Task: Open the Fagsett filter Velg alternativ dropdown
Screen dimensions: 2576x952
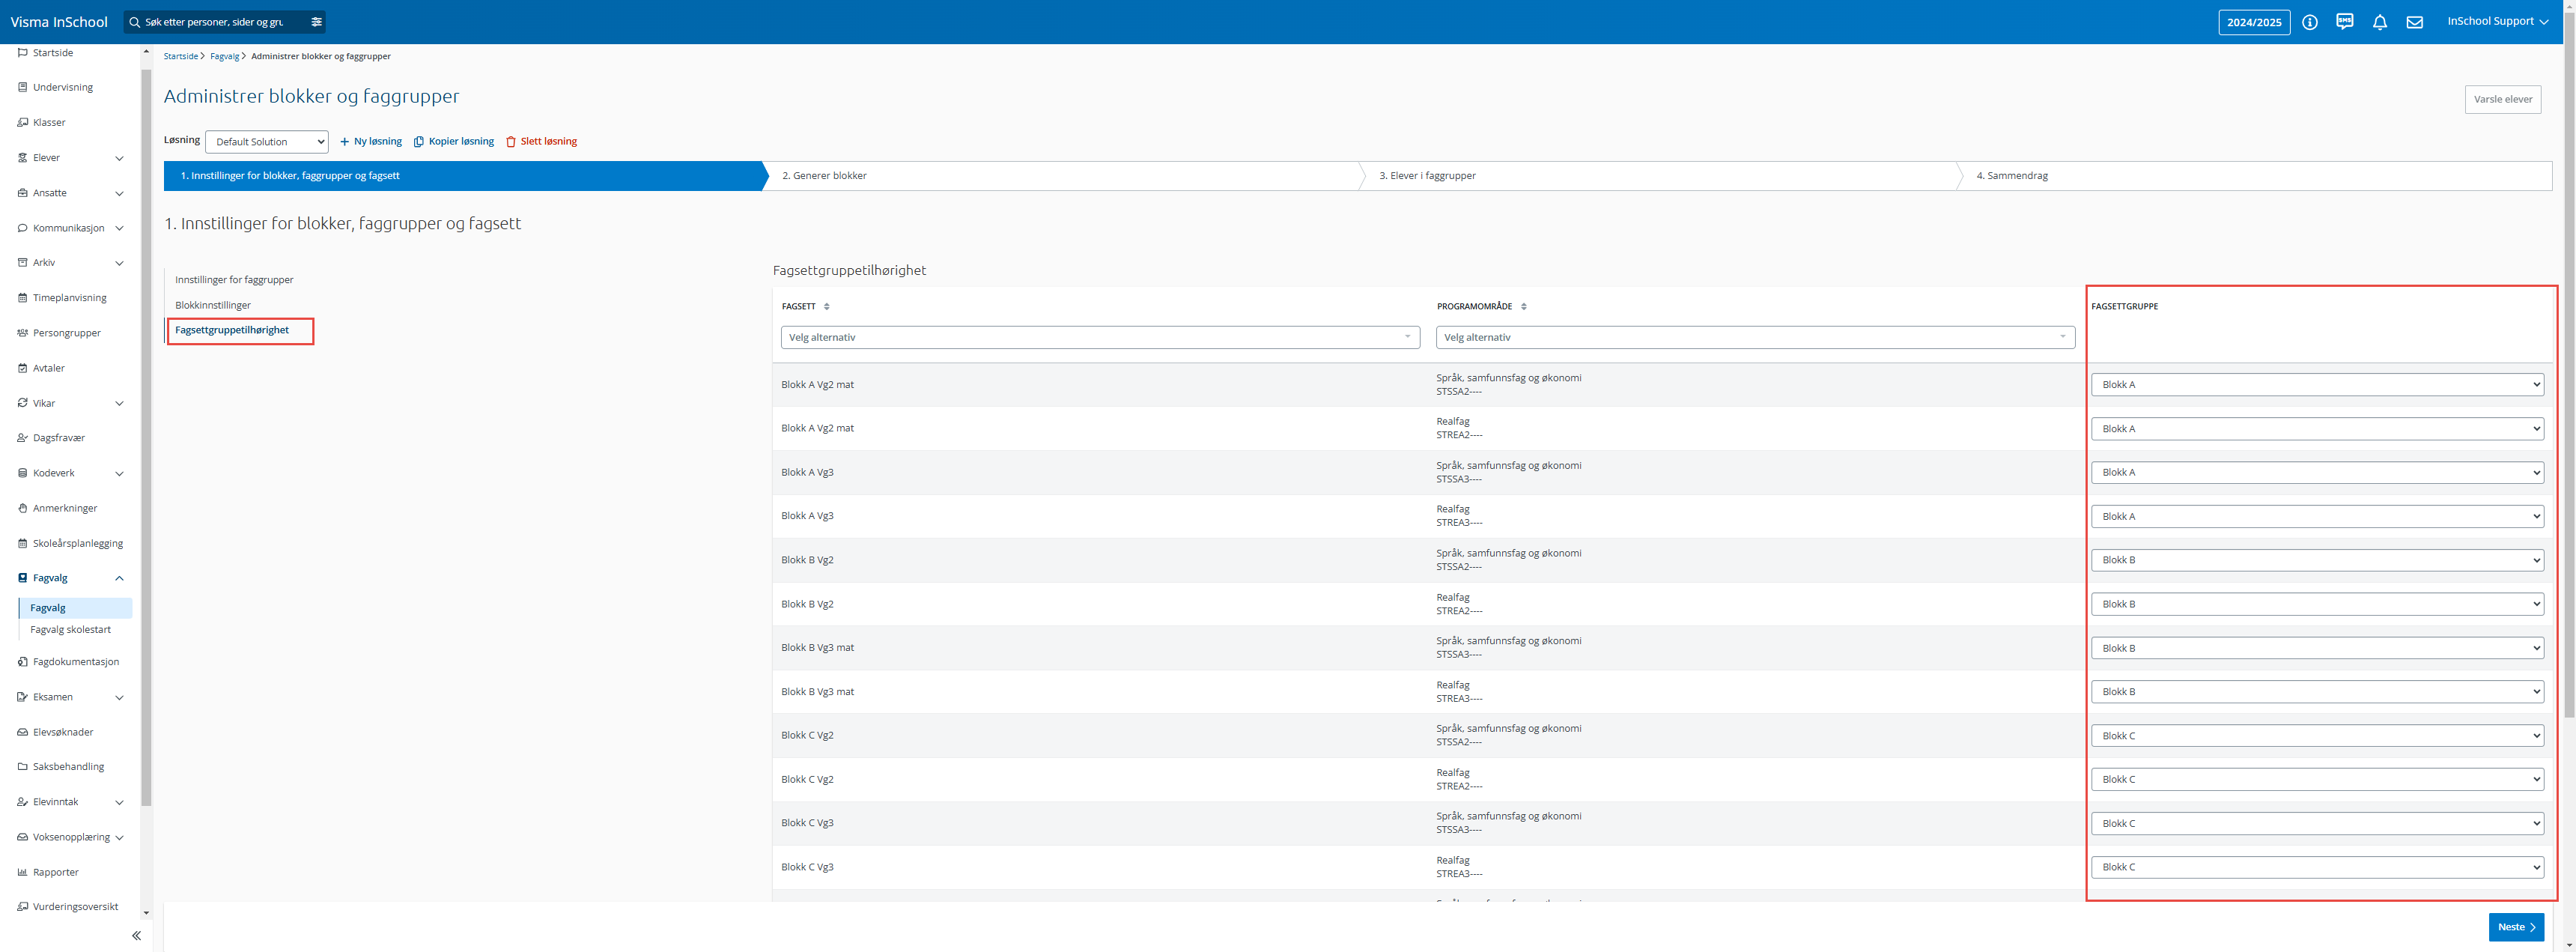Action: pos(1100,337)
